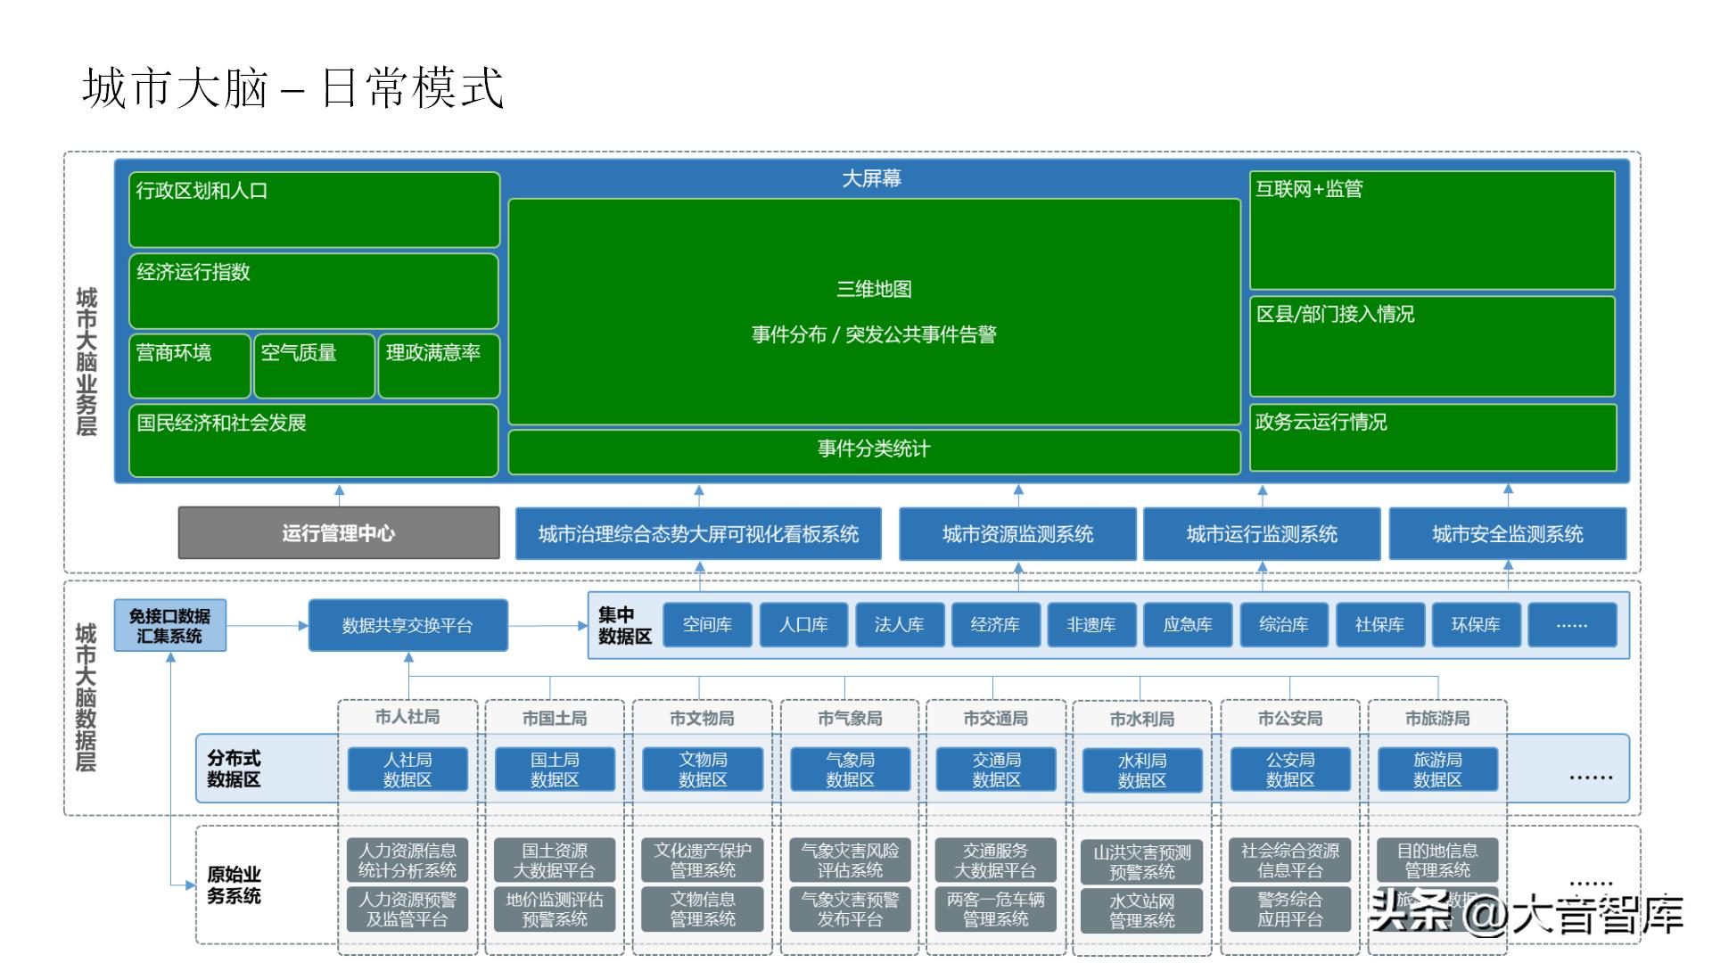Viewport: 1712px width, 963px height.
Task: Click the 运行管理中心 block
Action: pos(339,534)
